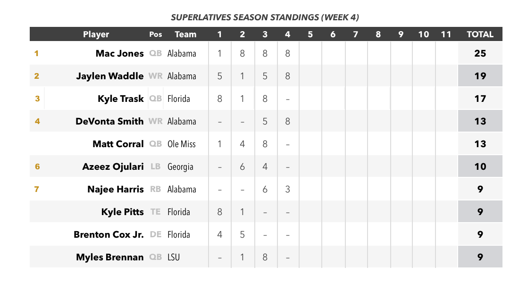
Task: Click Kyle Pitts player name
Action: point(123,212)
